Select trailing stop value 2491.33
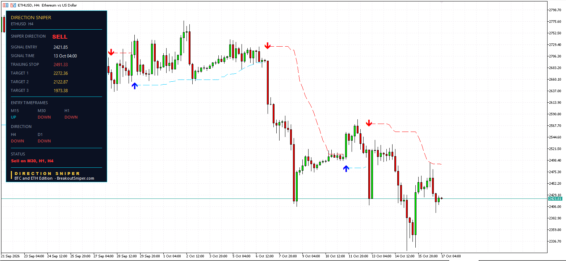This screenshot has width=566, height=261. click(60, 64)
